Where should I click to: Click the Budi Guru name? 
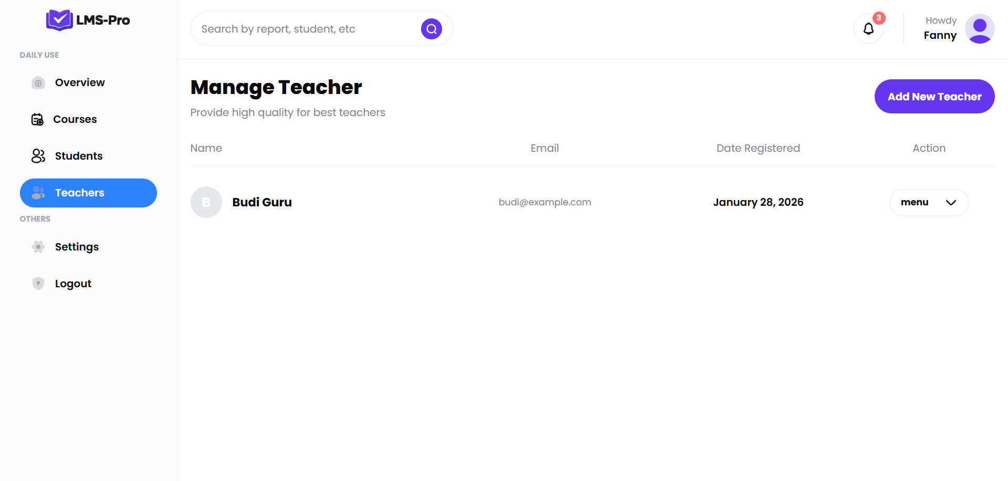tap(262, 202)
